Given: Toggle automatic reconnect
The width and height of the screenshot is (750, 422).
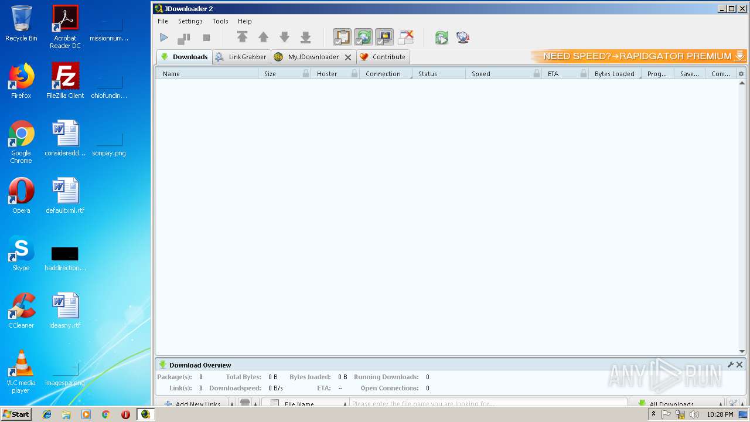Looking at the screenshot, I should (x=363, y=38).
